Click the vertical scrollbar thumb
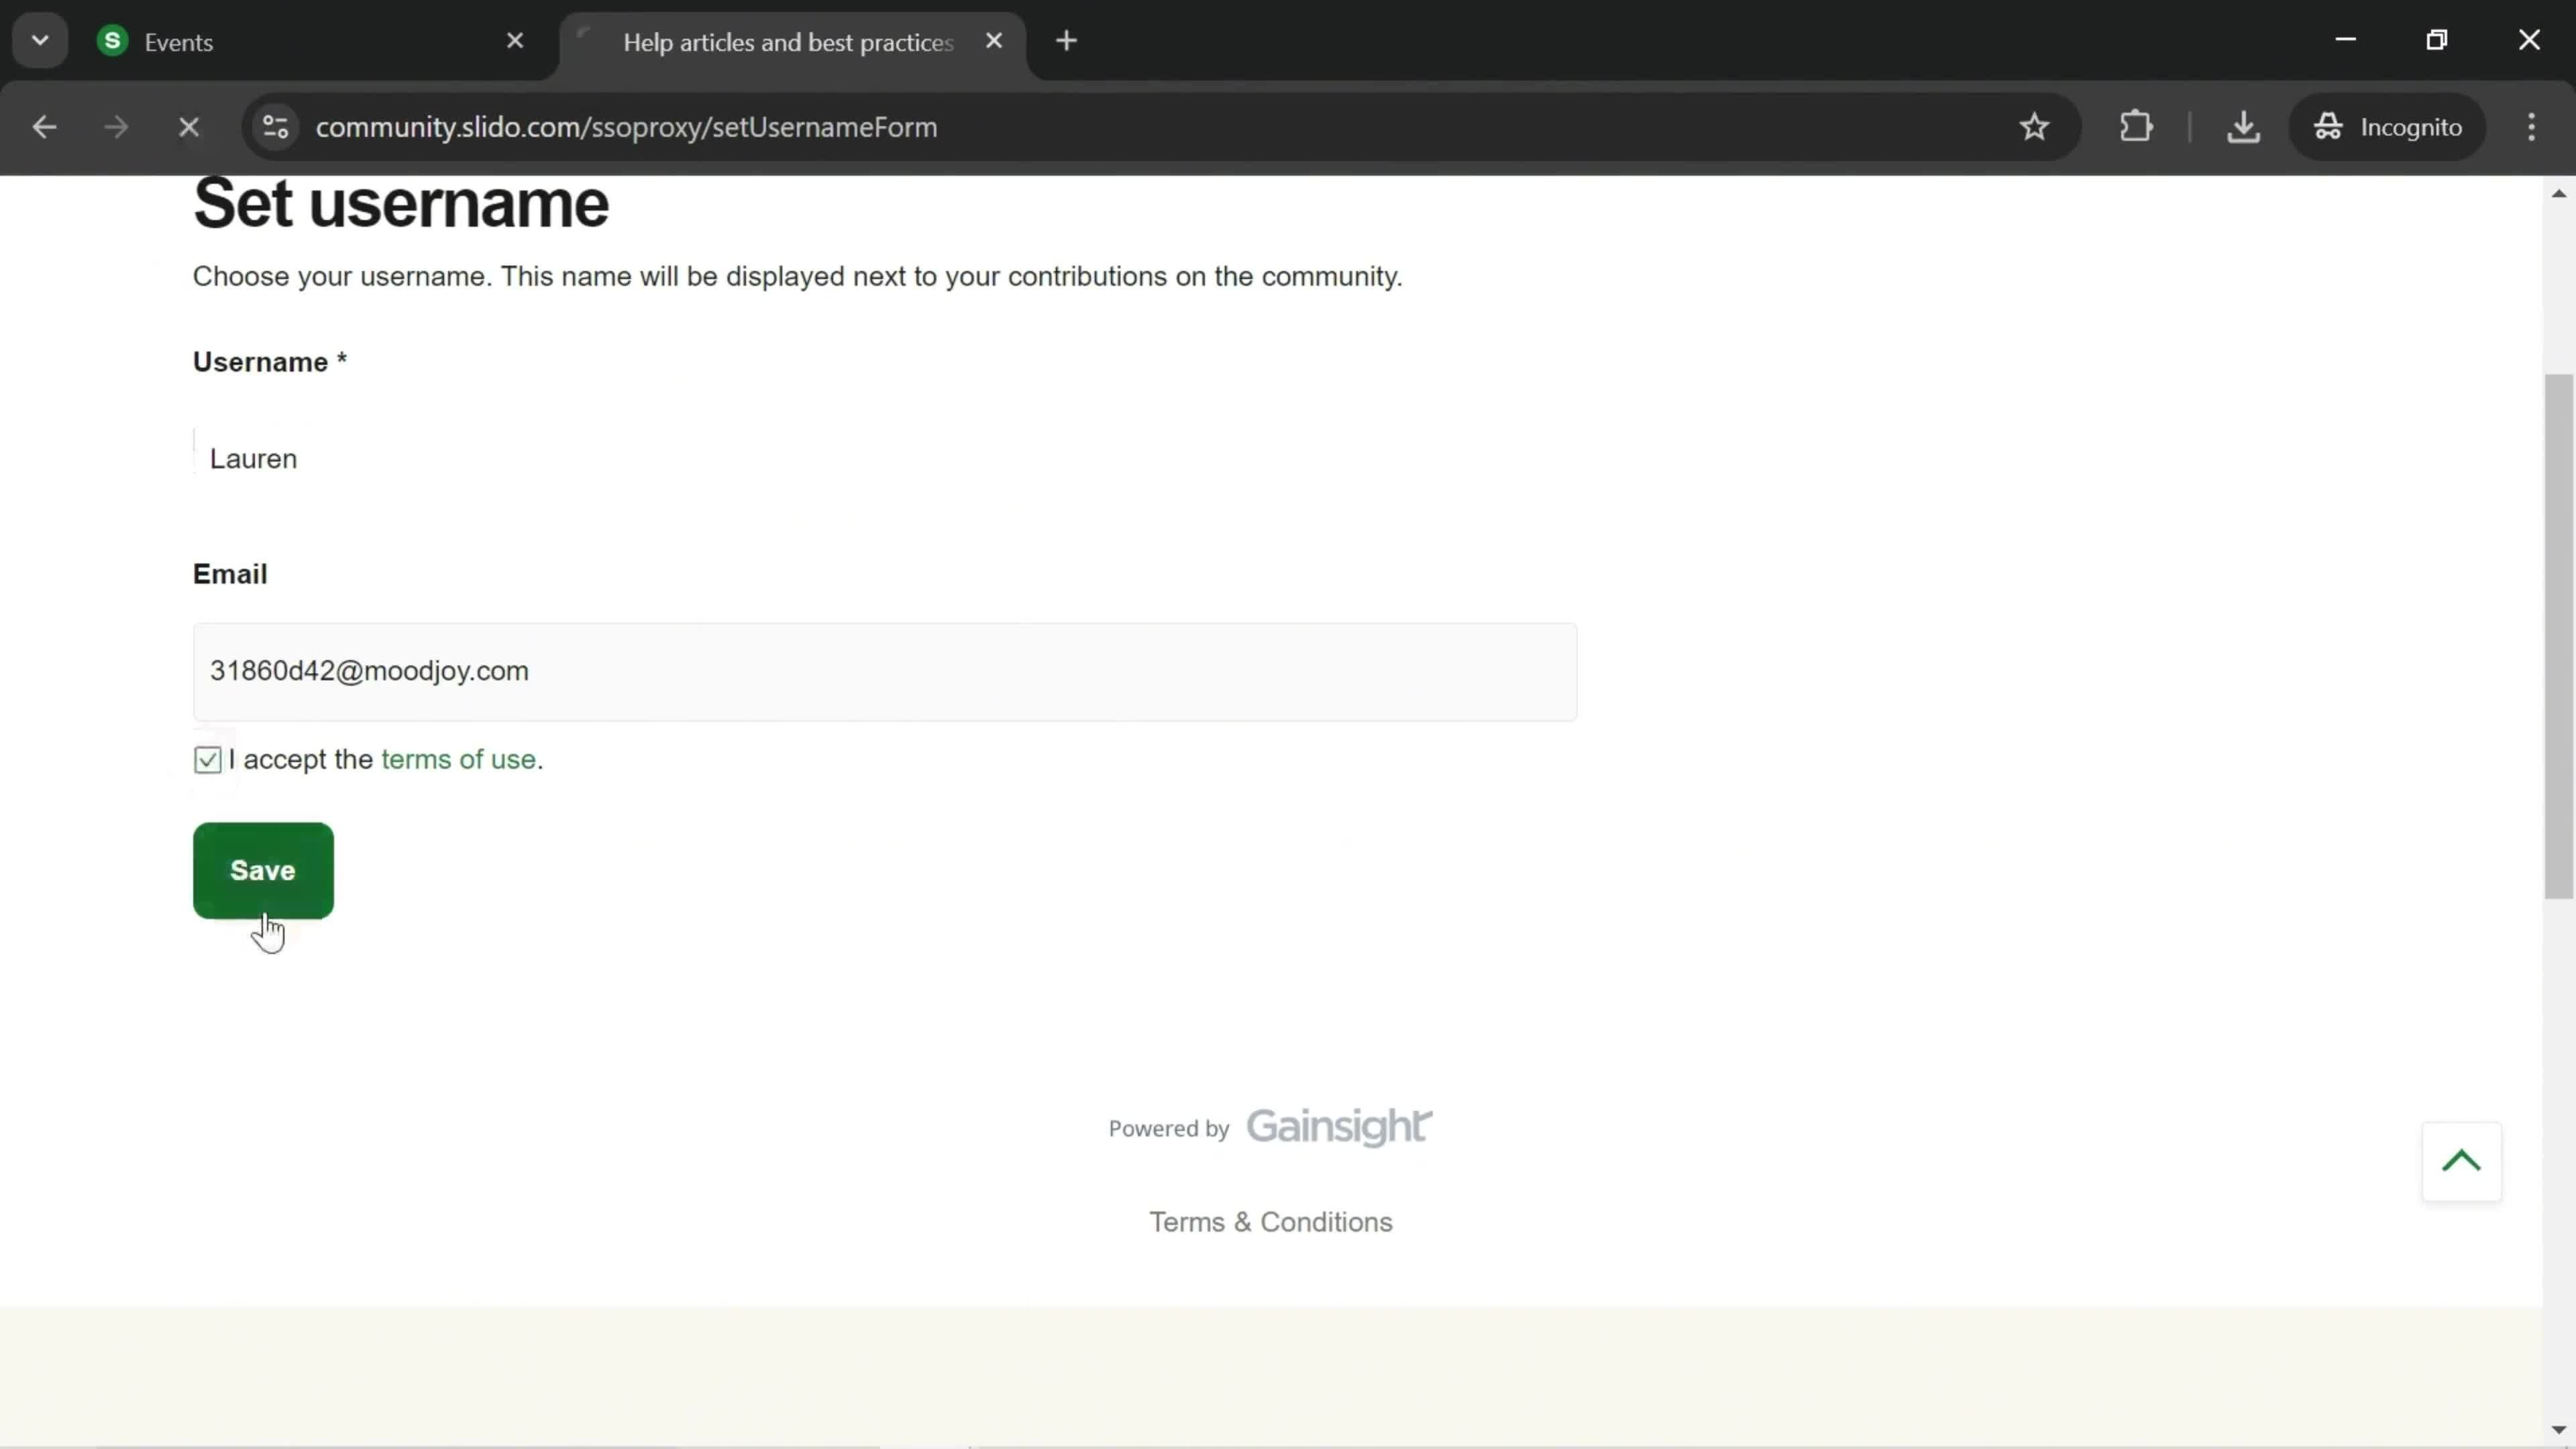 [x=2558, y=636]
